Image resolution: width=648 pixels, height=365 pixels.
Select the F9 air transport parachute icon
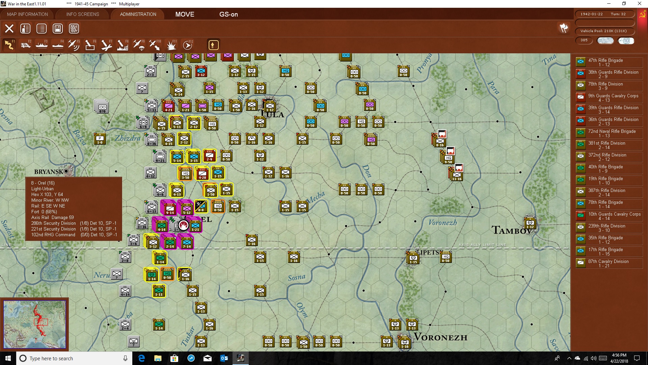click(139, 45)
